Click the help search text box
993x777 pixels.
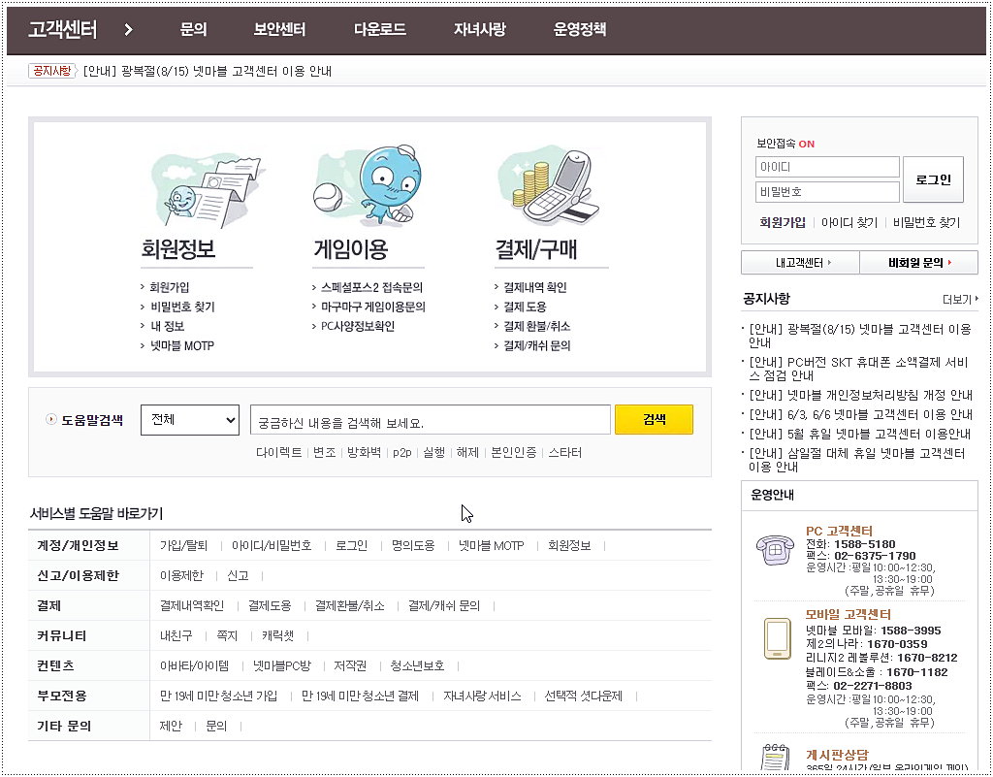[x=431, y=420]
